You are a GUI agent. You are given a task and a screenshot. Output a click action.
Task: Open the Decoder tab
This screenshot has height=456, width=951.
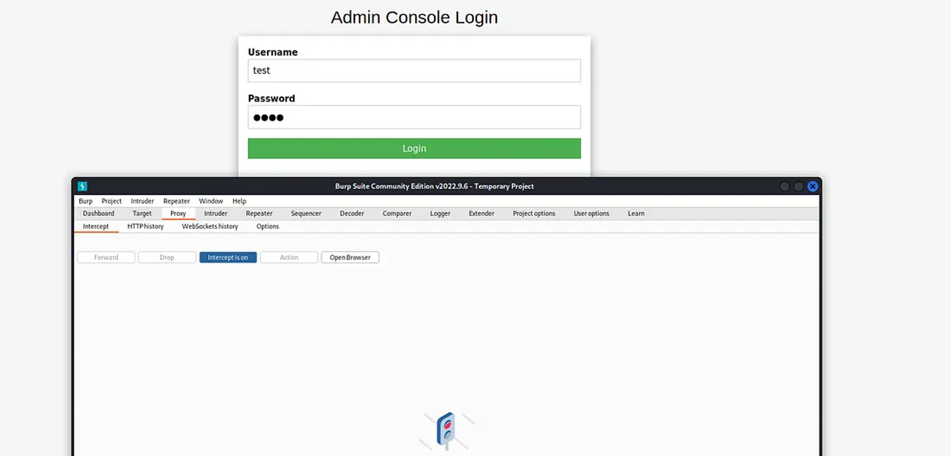tap(352, 213)
